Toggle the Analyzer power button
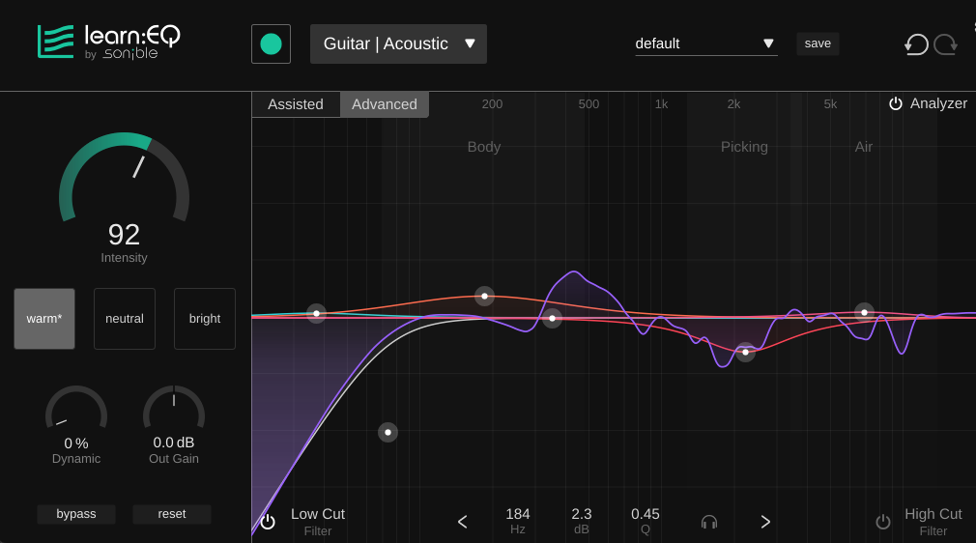 [896, 103]
